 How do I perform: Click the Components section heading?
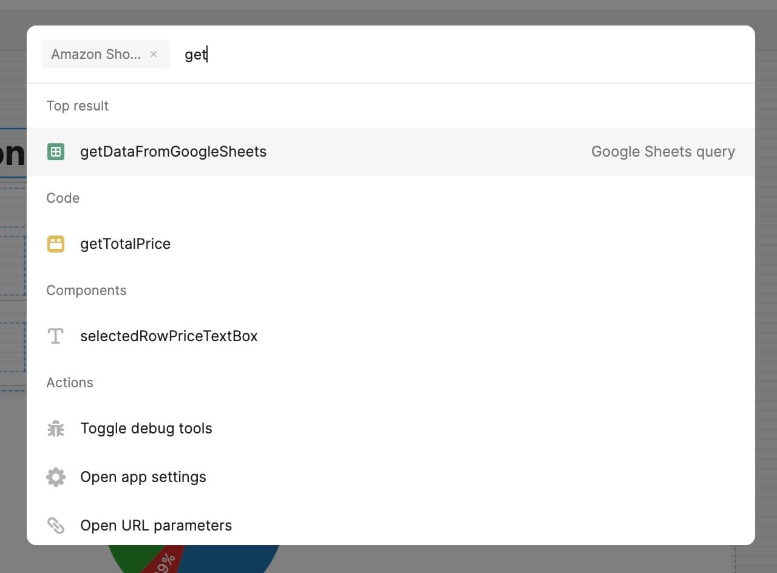click(86, 290)
